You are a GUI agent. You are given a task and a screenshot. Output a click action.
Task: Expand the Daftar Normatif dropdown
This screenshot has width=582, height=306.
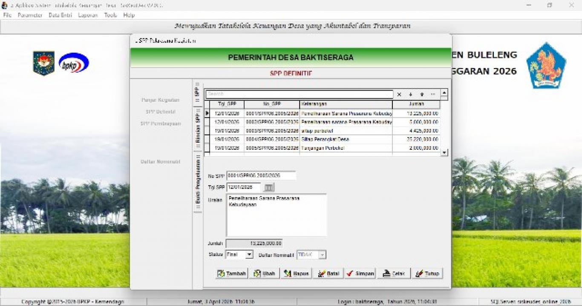322,255
